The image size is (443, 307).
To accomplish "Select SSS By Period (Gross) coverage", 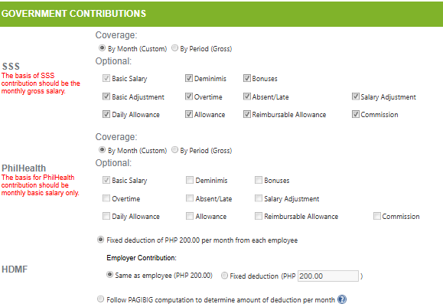I will point(175,47).
